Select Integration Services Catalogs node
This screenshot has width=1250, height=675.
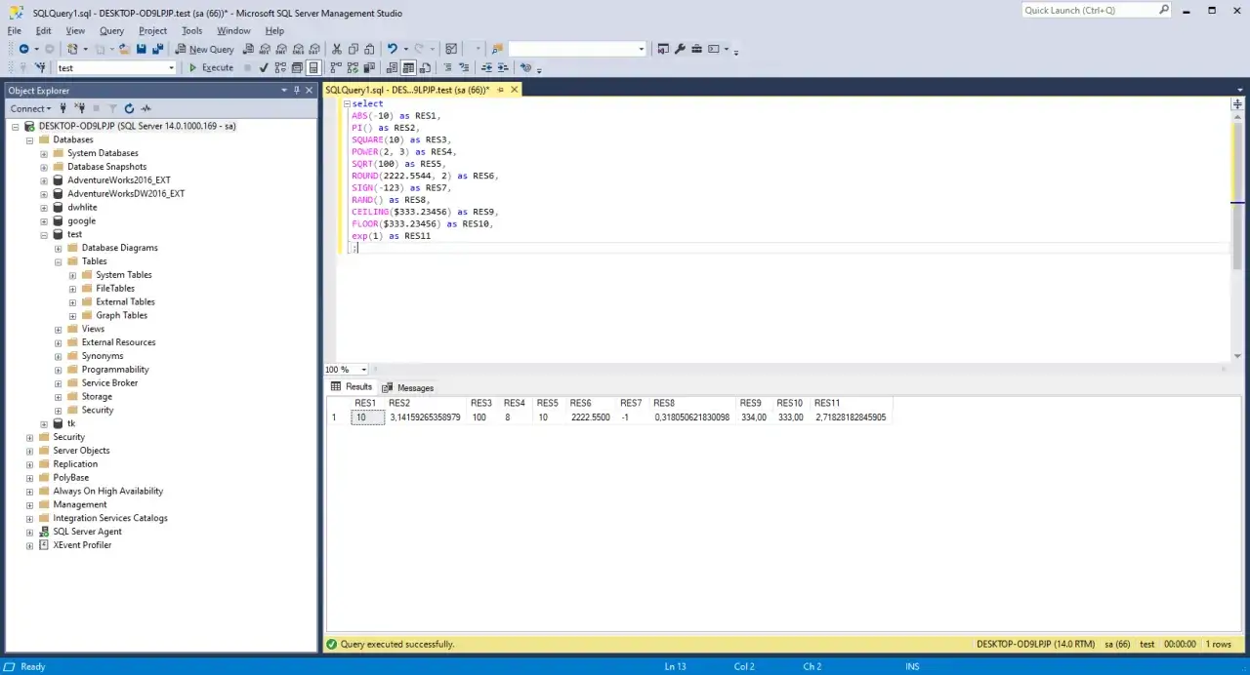110,518
